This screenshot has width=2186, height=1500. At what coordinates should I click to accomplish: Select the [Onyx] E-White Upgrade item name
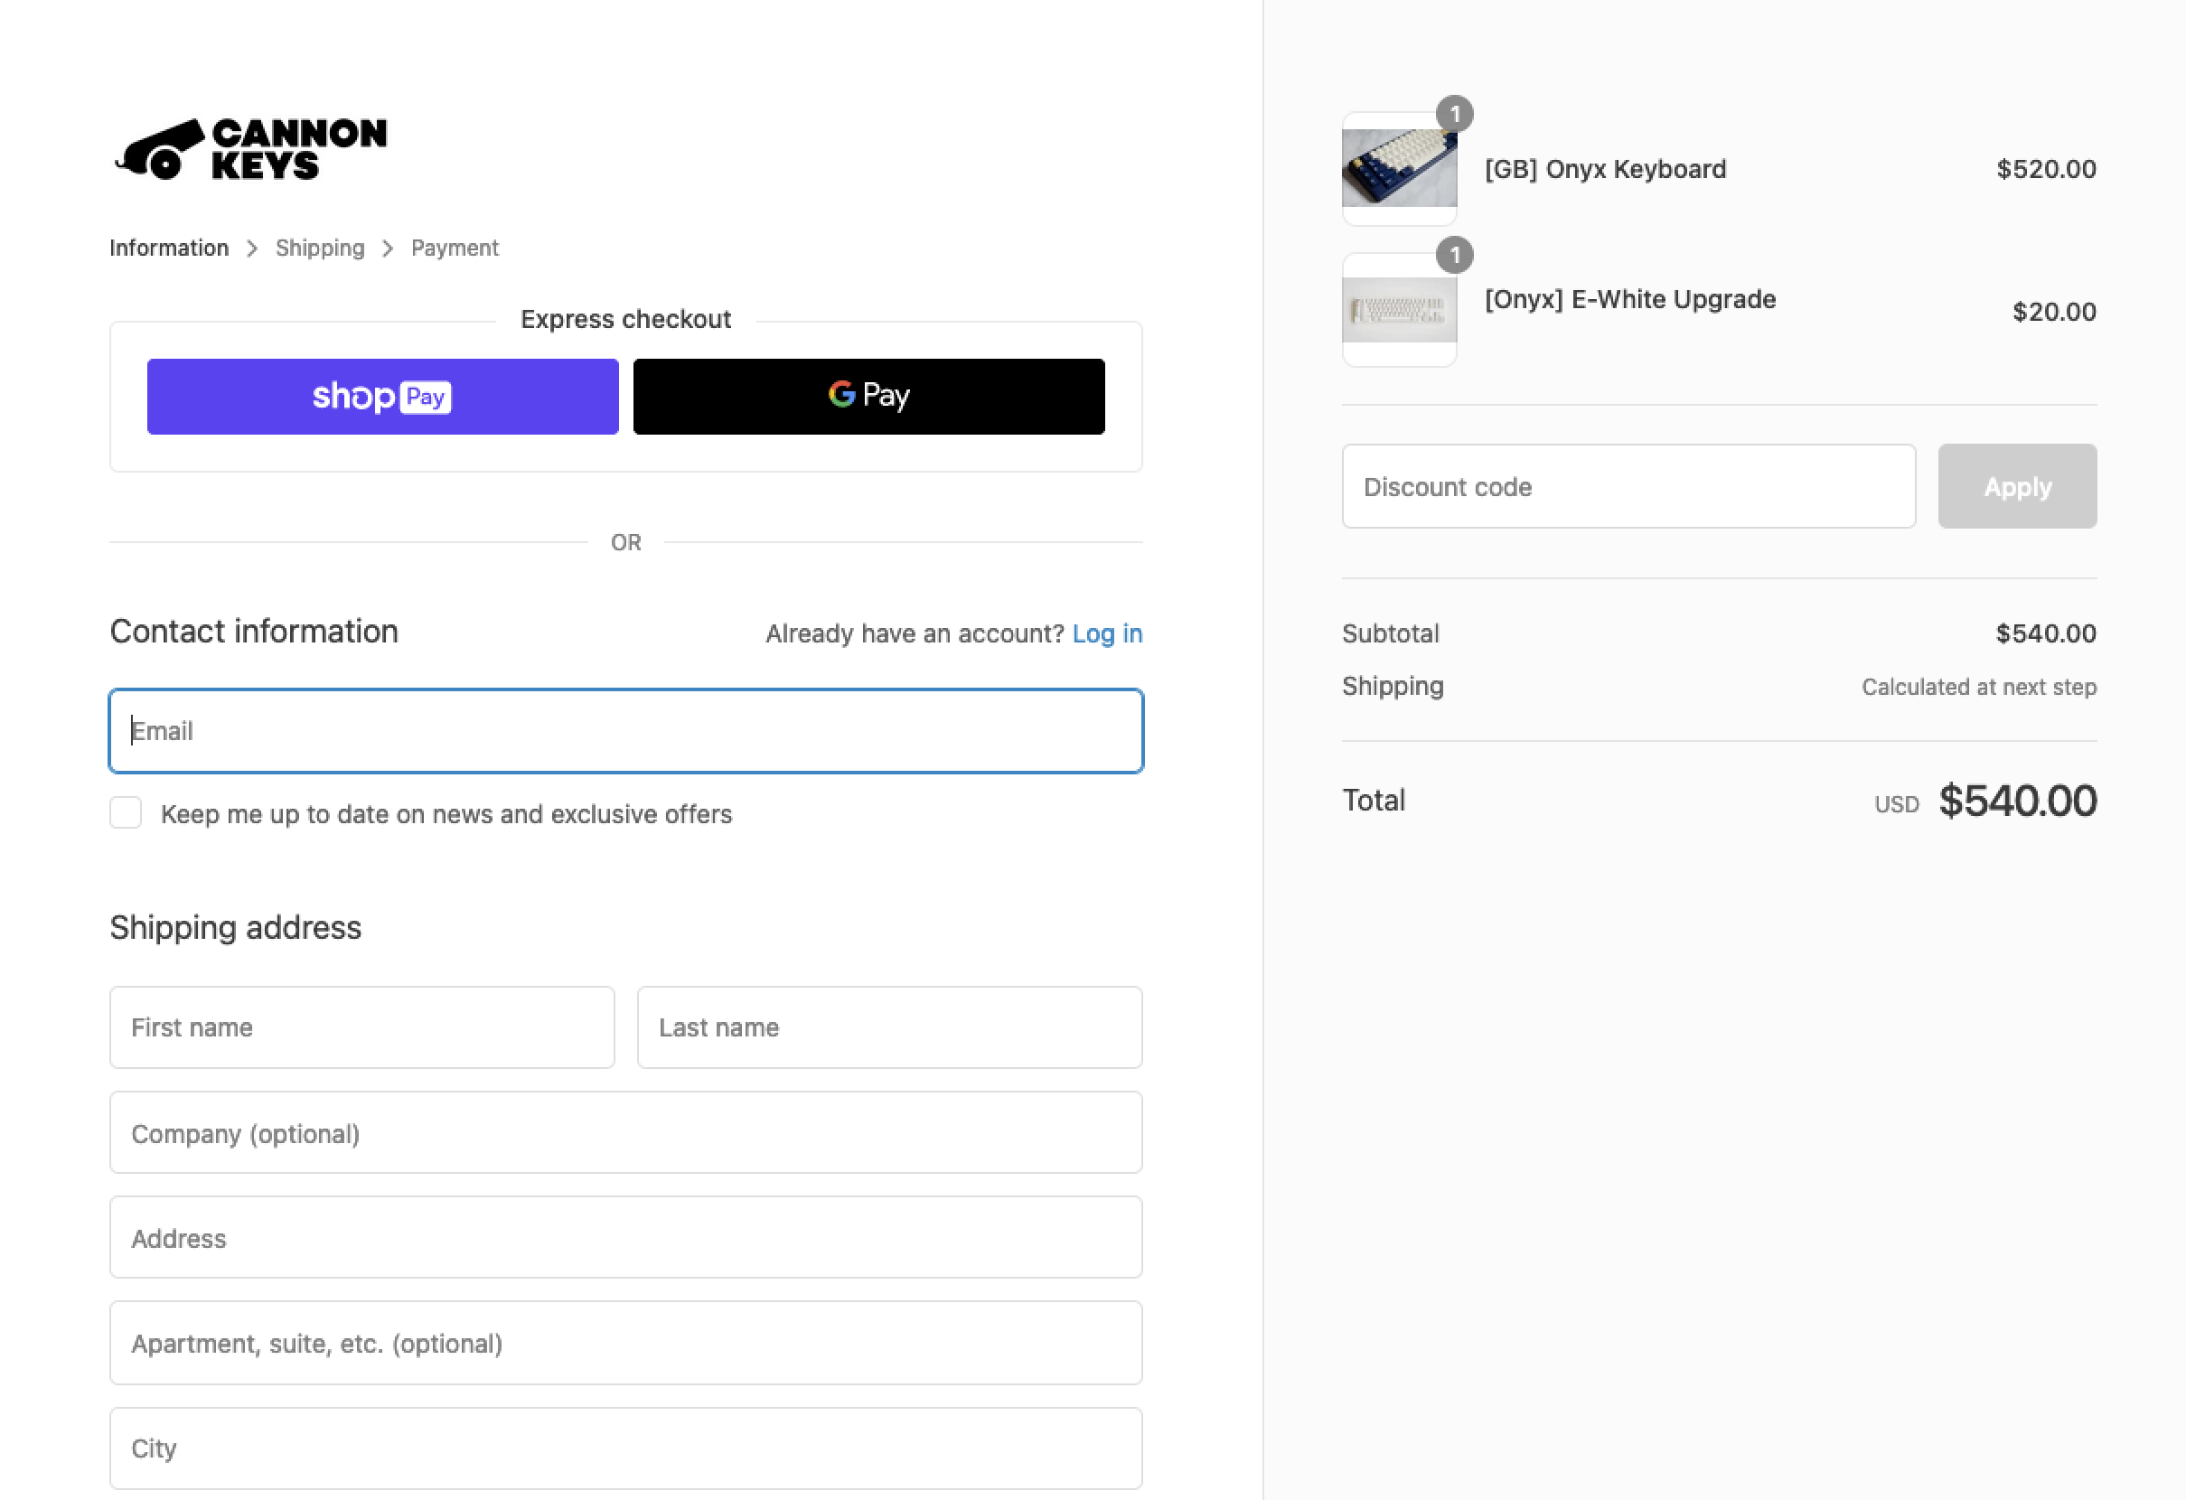(x=1630, y=299)
